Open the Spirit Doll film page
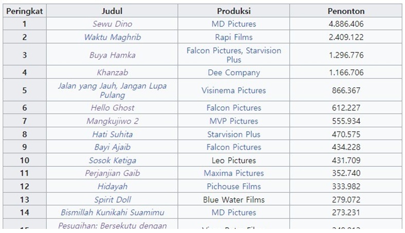 [x=112, y=200]
